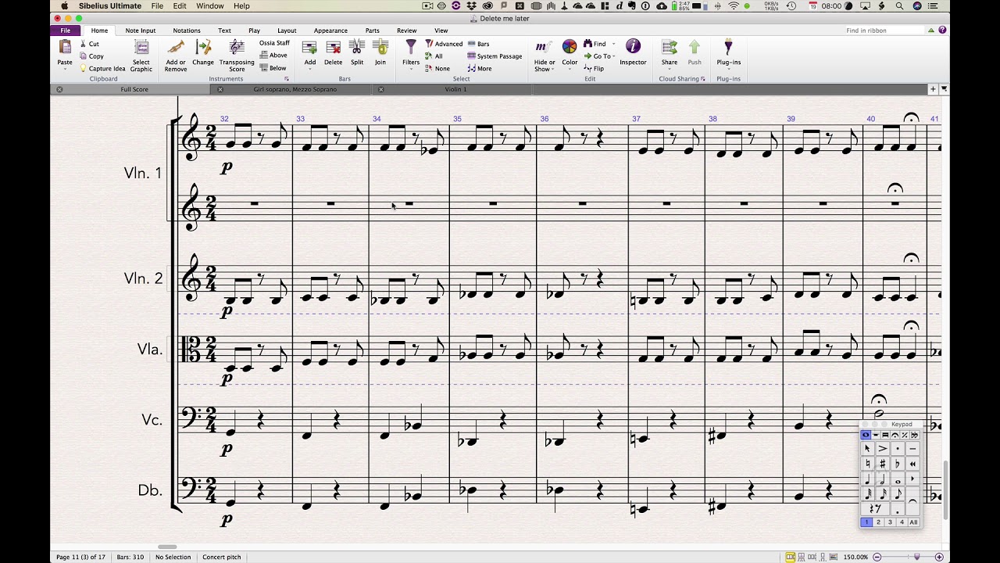Open the Add bars dropdown
The height and width of the screenshot is (563, 1000).
(x=309, y=68)
